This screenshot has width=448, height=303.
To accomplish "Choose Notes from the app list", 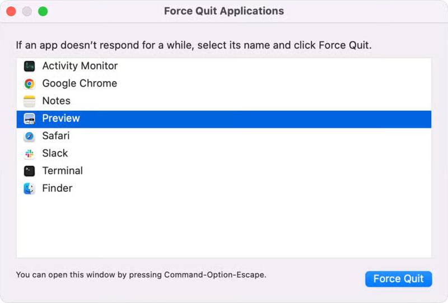I will point(57,101).
